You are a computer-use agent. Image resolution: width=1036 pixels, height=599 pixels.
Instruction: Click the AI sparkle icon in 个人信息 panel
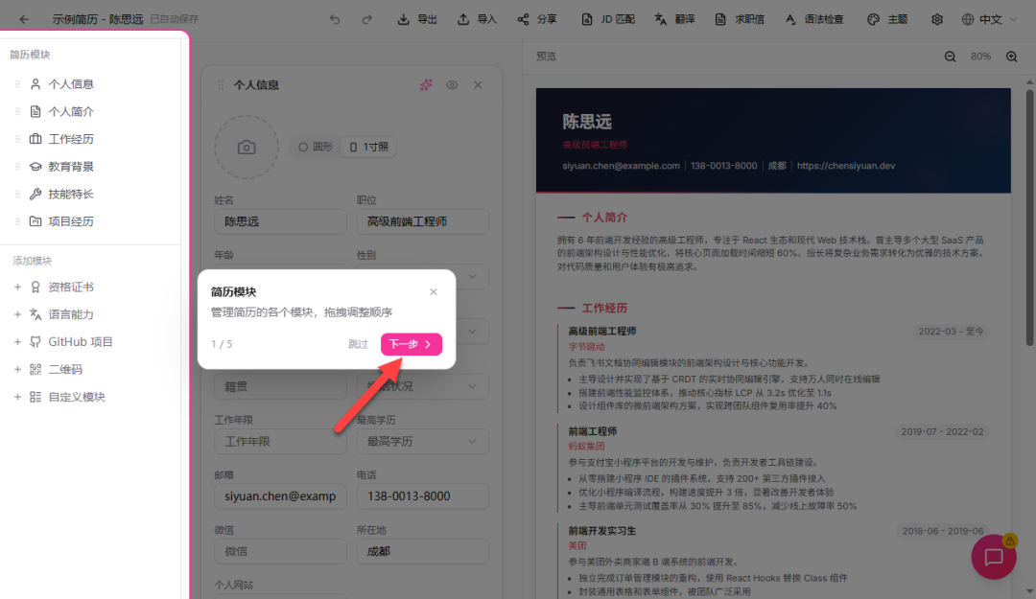(x=426, y=85)
